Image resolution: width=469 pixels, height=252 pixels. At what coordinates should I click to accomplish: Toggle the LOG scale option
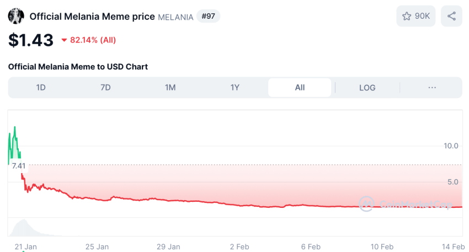click(x=367, y=88)
